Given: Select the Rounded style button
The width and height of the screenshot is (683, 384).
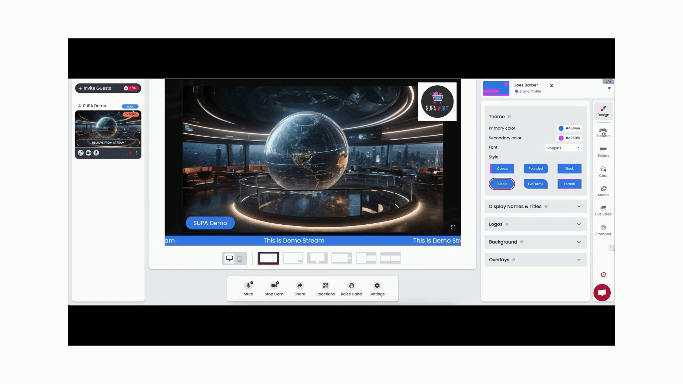Looking at the screenshot, I should pos(535,169).
